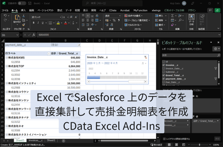Click the green Share button
Image resolution: width=223 pixels, height=147 pixels.
(x=217, y=10)
